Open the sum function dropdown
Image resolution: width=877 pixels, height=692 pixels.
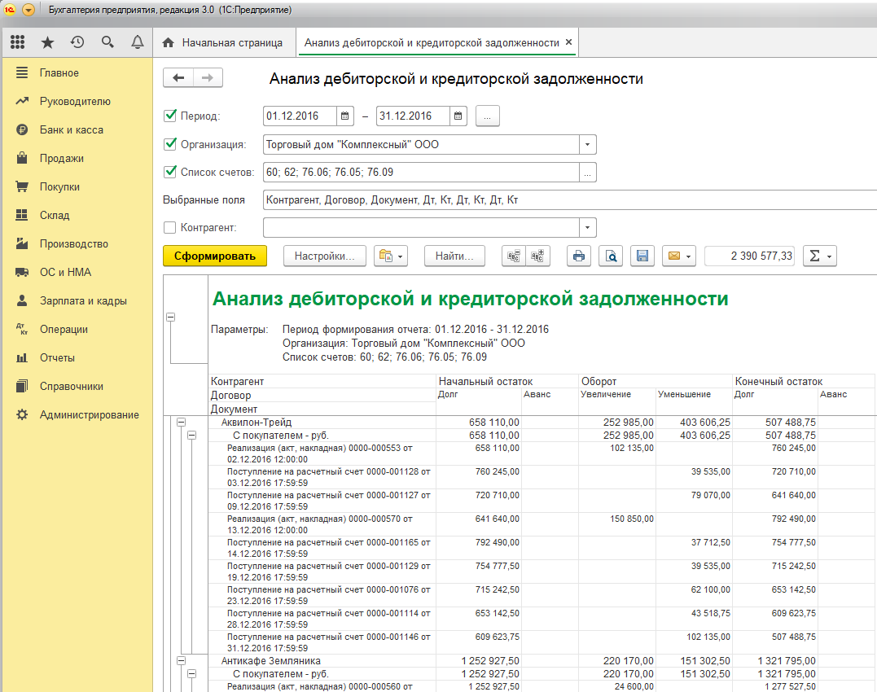tap(820, 256)
